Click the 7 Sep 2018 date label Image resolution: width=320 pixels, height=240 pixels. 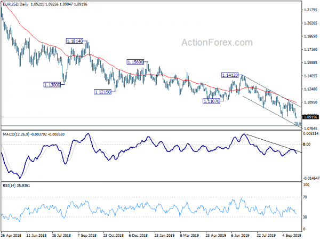click(x=87, y=235)
